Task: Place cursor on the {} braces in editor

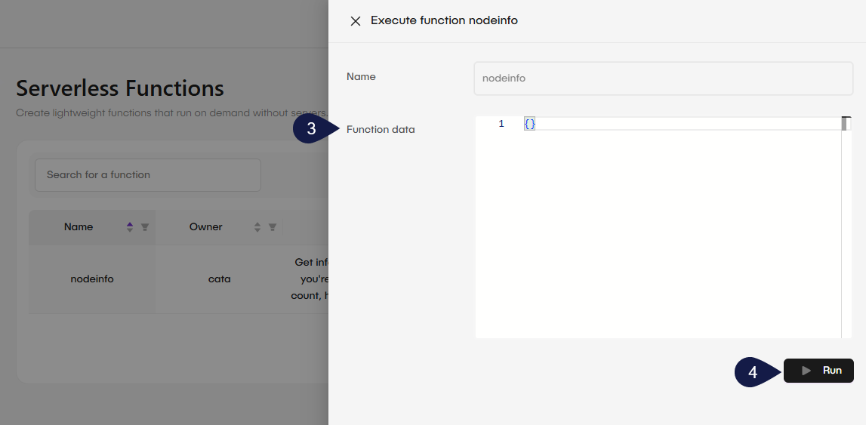Action: pyautogui.click(x=529, y=124)
